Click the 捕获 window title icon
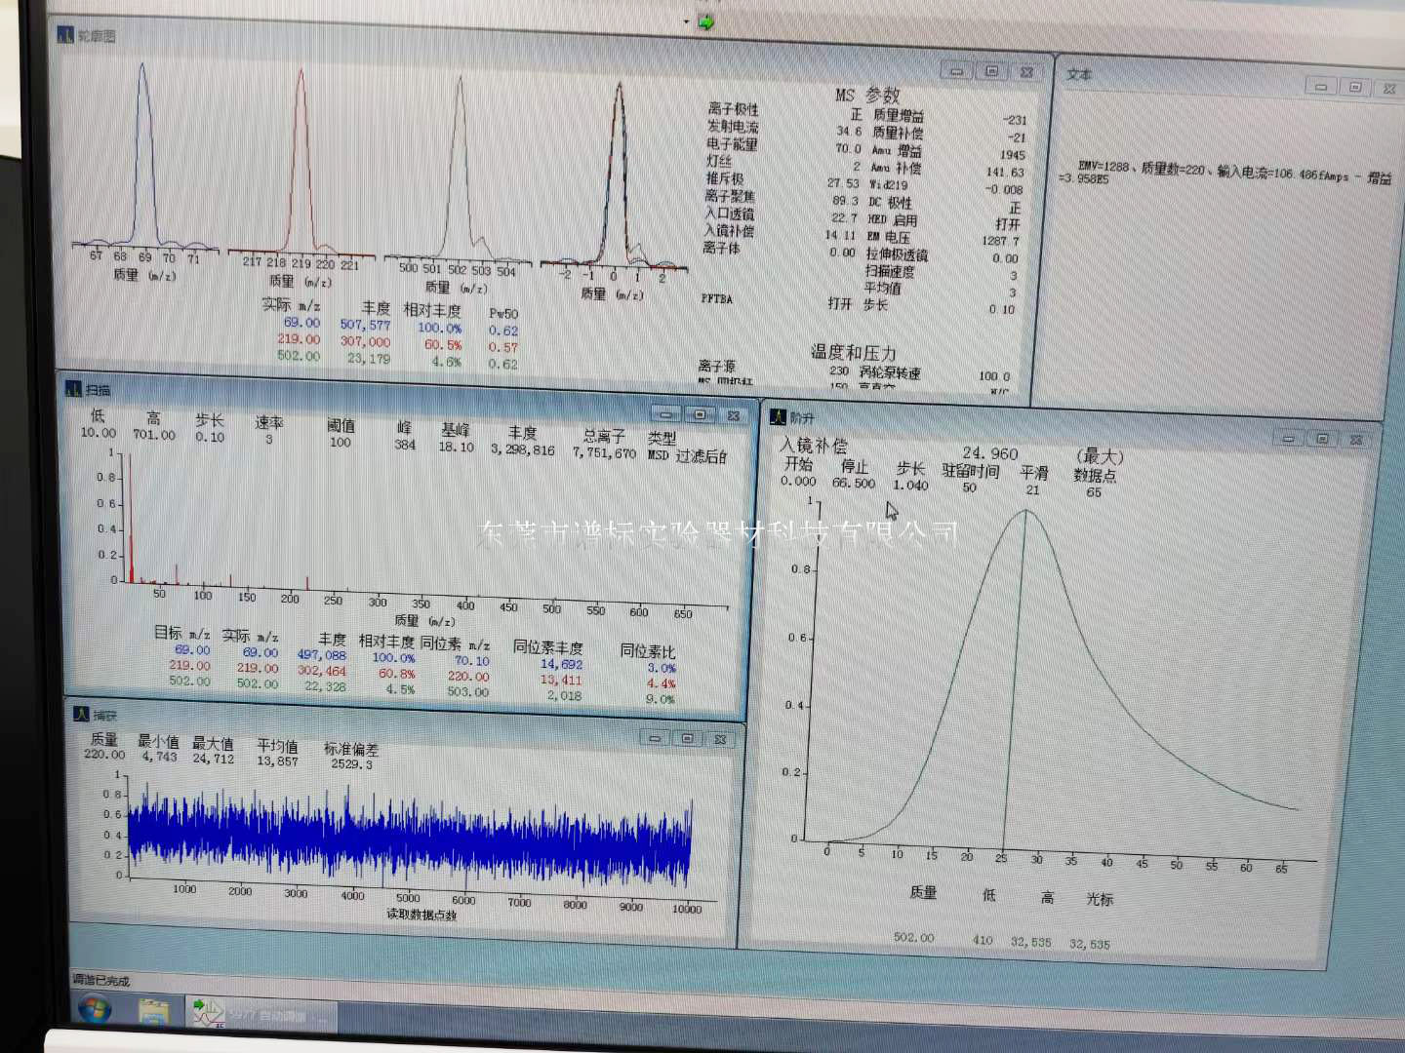1405x1053 pixels. tap(81, 714)
